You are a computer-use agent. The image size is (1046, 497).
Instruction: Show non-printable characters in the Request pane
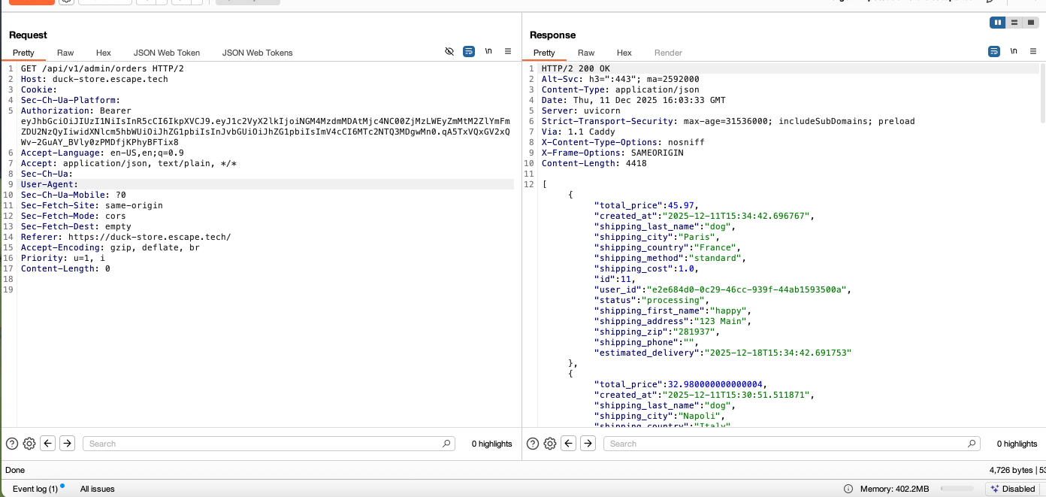(x=449, y=51)
